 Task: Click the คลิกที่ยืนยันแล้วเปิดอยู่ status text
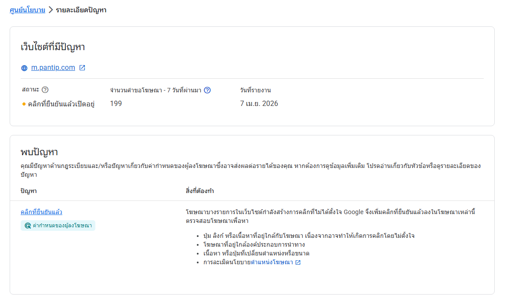coord(62,104)
